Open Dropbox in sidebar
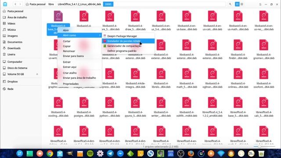Image resolution: width=281 pixels, height=158 pixels. [x=13, y=82]
